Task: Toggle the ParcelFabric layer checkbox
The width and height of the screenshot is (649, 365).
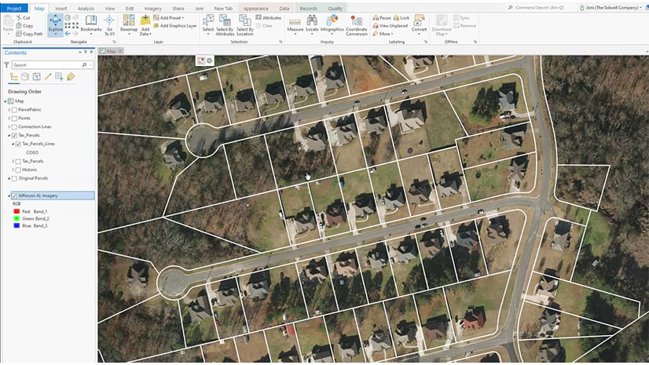Action: 14,110
